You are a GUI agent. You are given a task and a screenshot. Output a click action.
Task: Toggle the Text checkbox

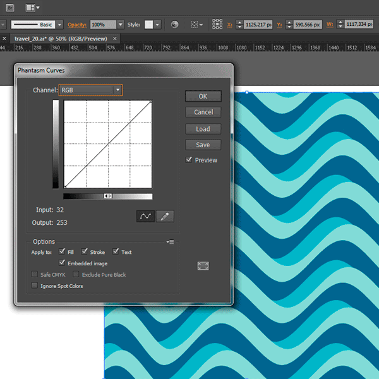point(116,251)
